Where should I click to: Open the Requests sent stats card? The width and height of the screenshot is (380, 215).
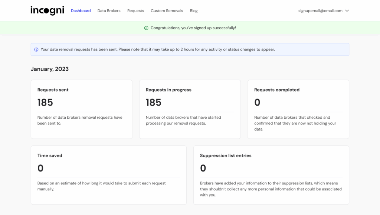point(81,109)
